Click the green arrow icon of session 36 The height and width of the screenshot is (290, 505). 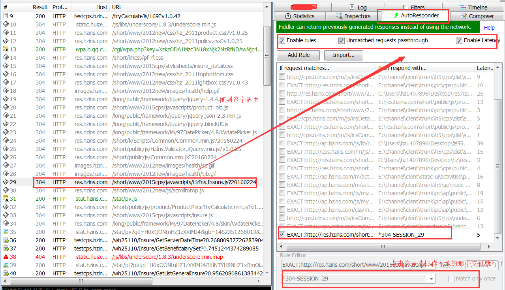tap(6, 240)
